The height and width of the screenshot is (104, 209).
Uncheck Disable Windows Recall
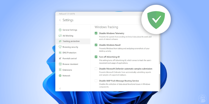(x=96, y=45)
